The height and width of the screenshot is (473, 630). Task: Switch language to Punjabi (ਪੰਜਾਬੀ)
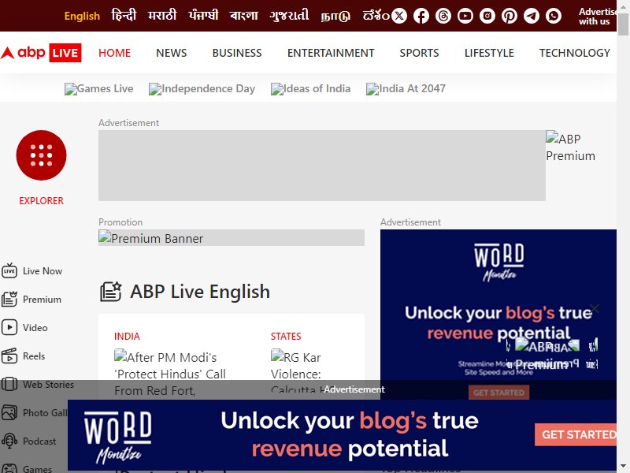point(203,16)
